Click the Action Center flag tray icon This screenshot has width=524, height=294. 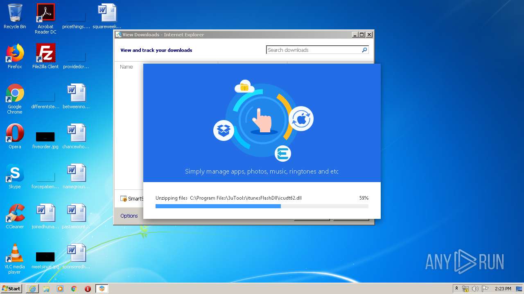point(485,289)
